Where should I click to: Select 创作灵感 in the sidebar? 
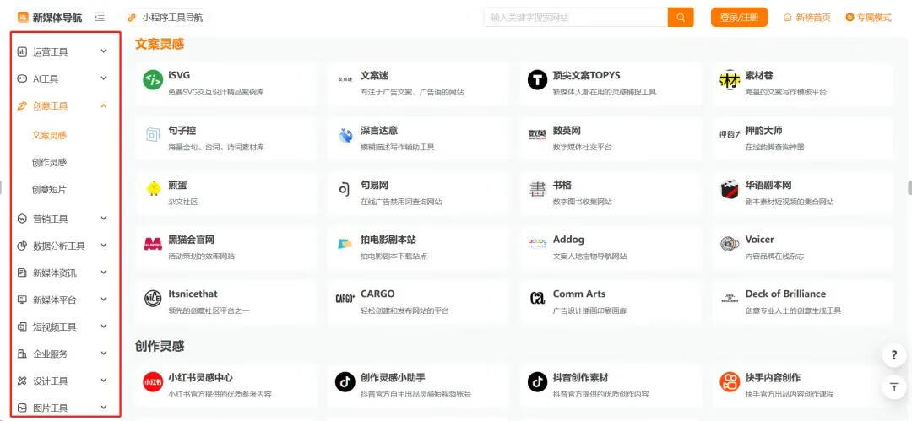49,162
